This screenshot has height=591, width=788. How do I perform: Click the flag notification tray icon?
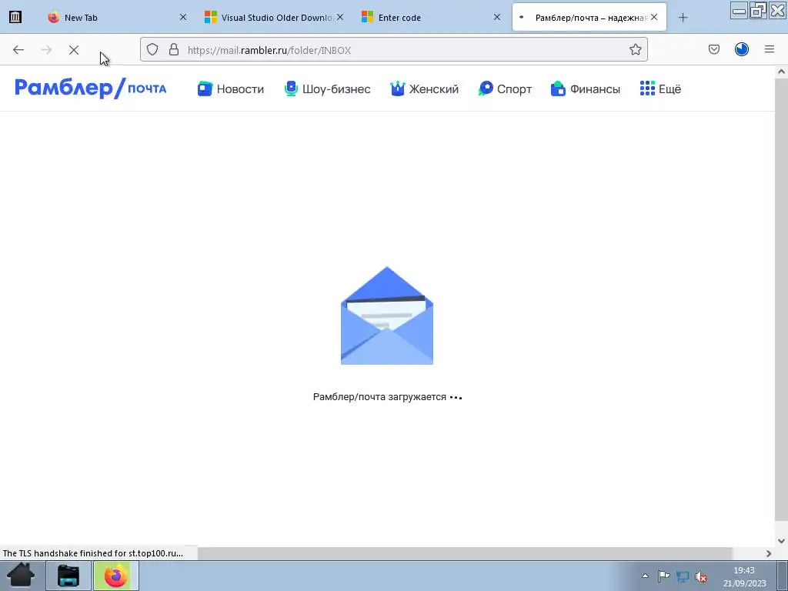coord(663,576)
